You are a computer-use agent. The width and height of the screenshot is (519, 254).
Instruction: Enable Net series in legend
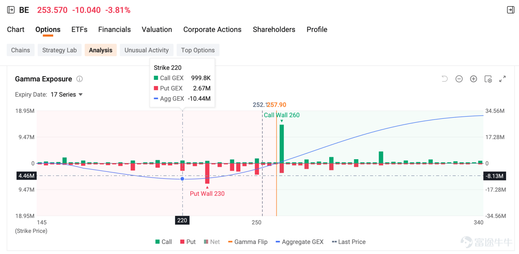(x=212, y=242)
